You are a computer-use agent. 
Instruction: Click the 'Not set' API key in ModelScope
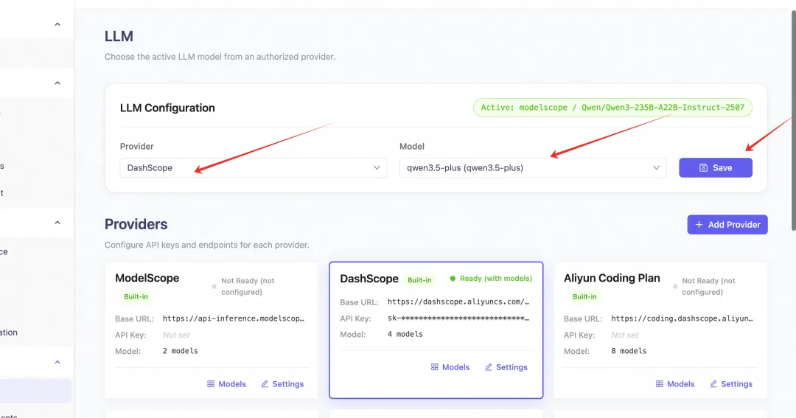coord(176,335)
